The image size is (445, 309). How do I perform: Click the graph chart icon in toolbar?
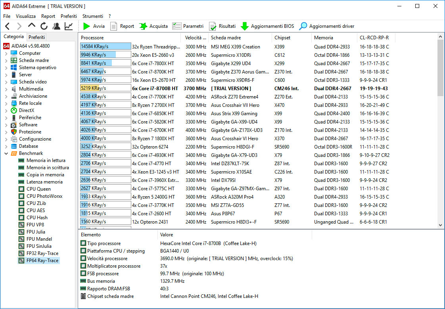tap(68, 27)
